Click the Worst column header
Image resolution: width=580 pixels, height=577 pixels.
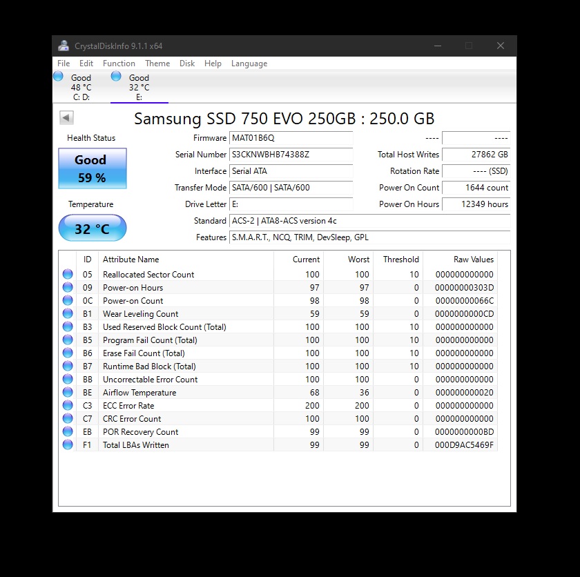click(349, 260)
